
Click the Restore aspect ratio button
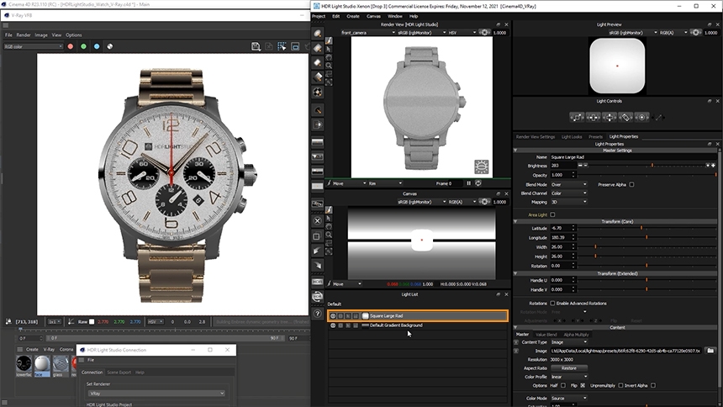[x=569, y=368]
